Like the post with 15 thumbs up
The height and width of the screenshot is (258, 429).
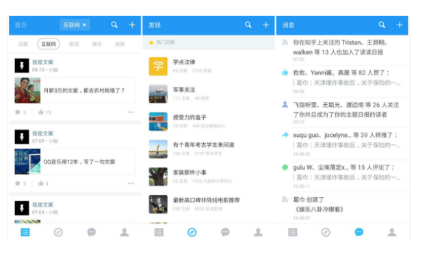44,112
